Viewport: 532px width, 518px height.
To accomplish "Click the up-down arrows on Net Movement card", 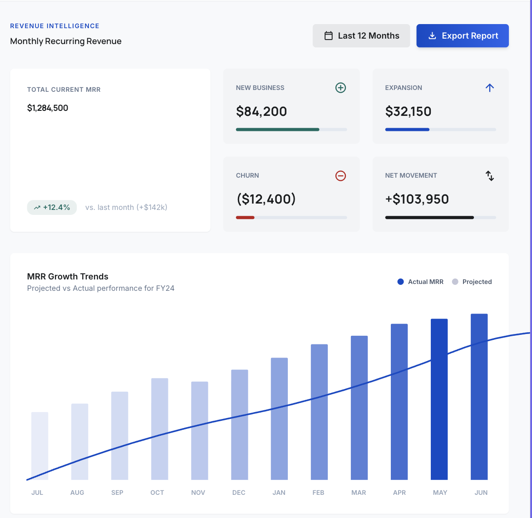I will tap(490, 176).
